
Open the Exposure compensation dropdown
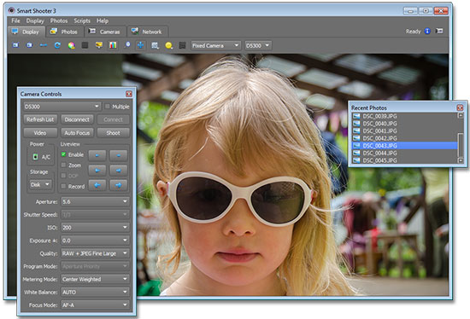96,241
